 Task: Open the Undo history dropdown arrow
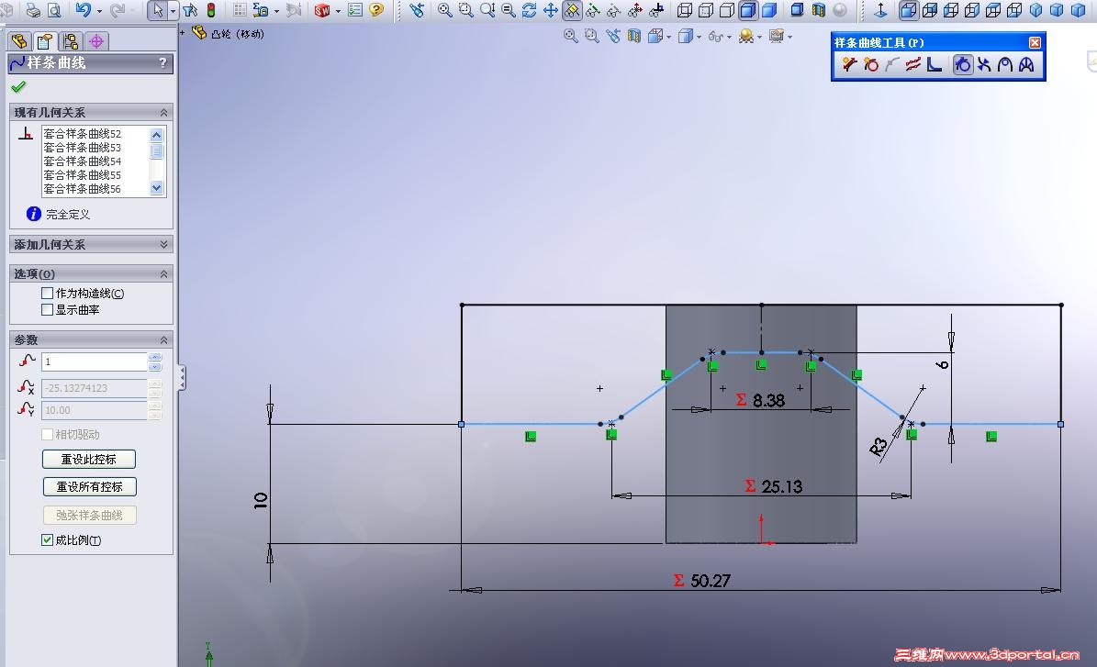pyautogui.click(x=98, y=11)
